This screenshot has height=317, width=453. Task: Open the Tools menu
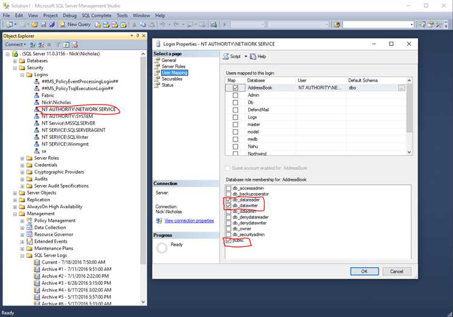pos(123,15)
